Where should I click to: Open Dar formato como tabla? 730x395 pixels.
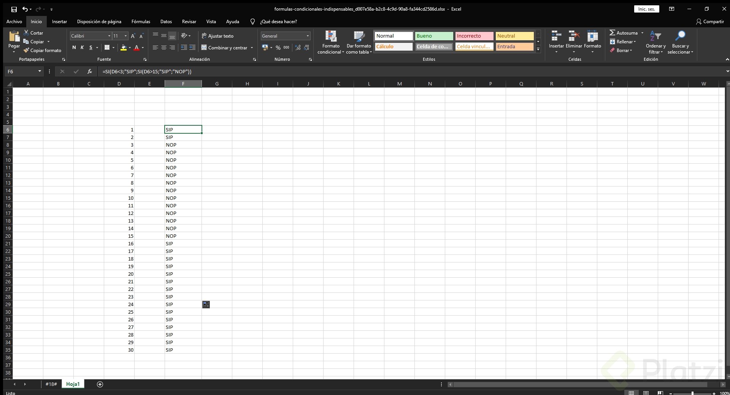coord(359,42)
